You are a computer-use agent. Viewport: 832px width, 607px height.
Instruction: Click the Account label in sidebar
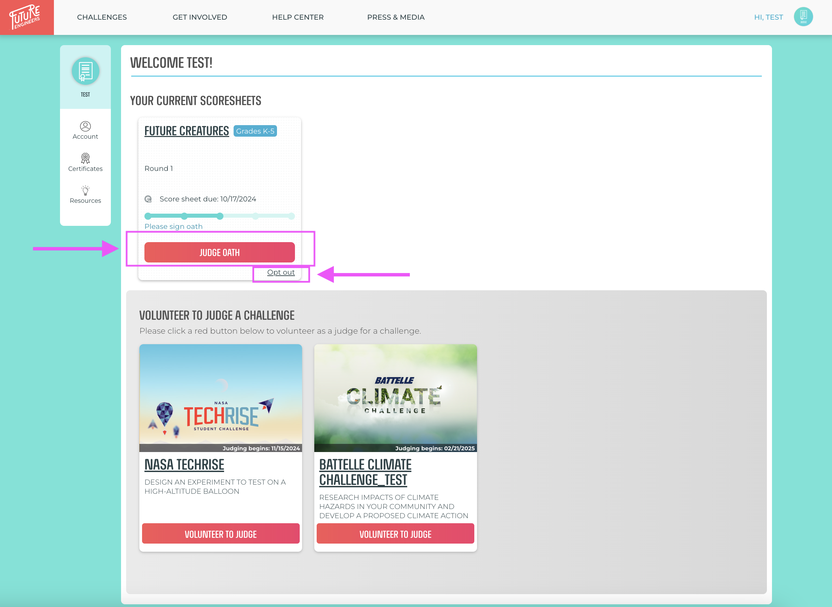(85, 137)
